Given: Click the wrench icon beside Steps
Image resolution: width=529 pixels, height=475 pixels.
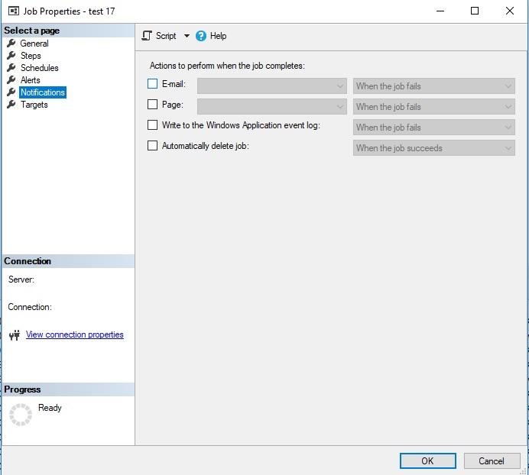Looking at the screenshot, I should click(11, 56).
